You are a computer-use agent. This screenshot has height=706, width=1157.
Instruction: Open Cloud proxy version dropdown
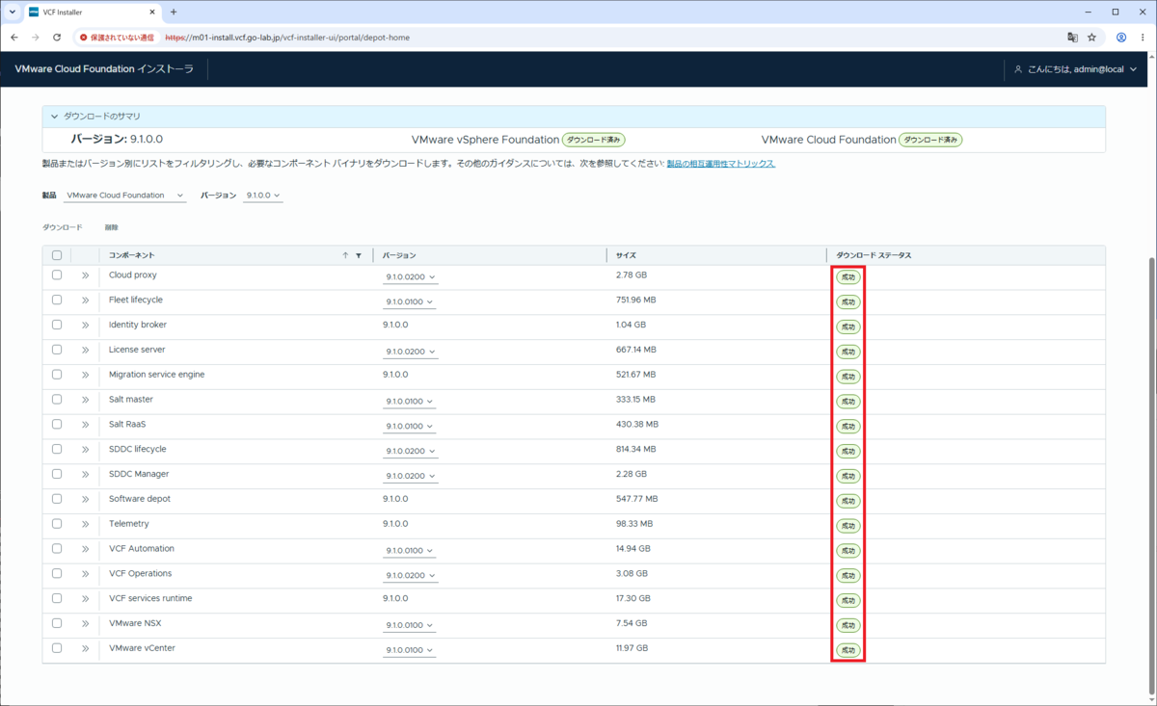click(411, 277)
